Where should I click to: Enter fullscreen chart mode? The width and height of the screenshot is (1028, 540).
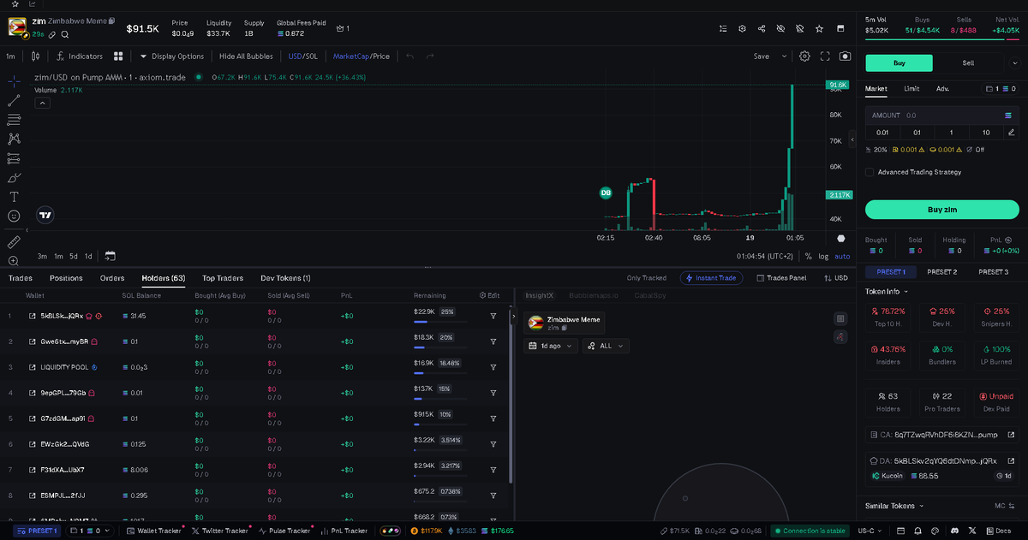coord(825,56)
